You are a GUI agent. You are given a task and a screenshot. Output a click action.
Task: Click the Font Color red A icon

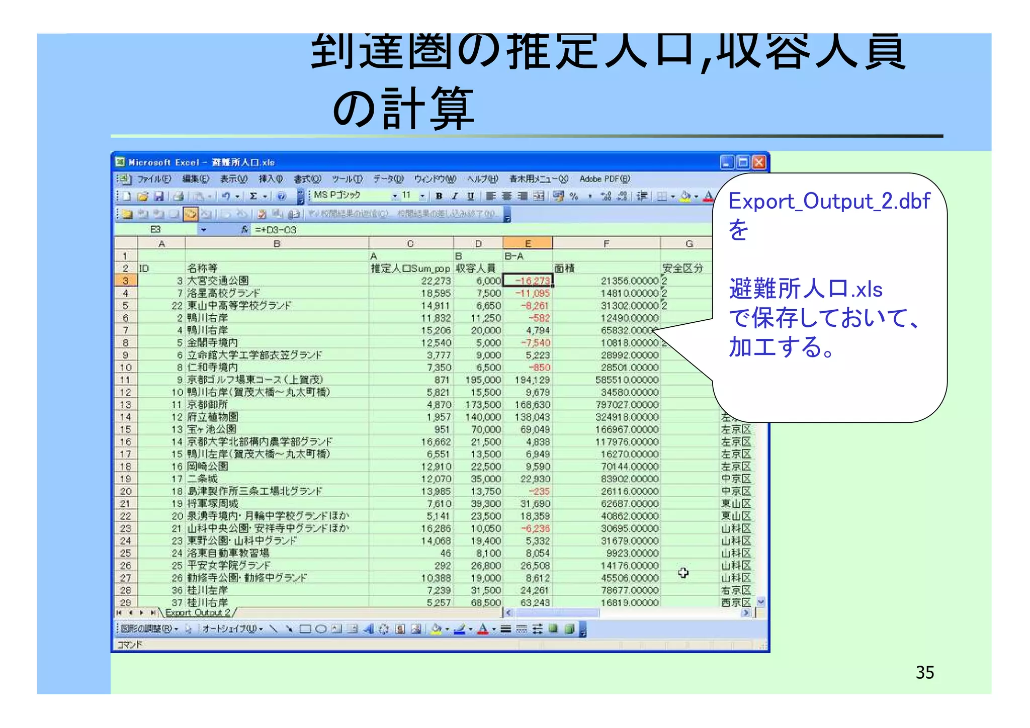point(708,197)
